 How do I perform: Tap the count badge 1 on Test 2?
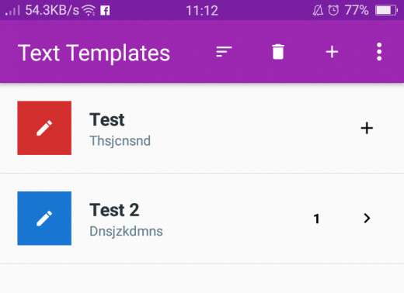point(316,219)
